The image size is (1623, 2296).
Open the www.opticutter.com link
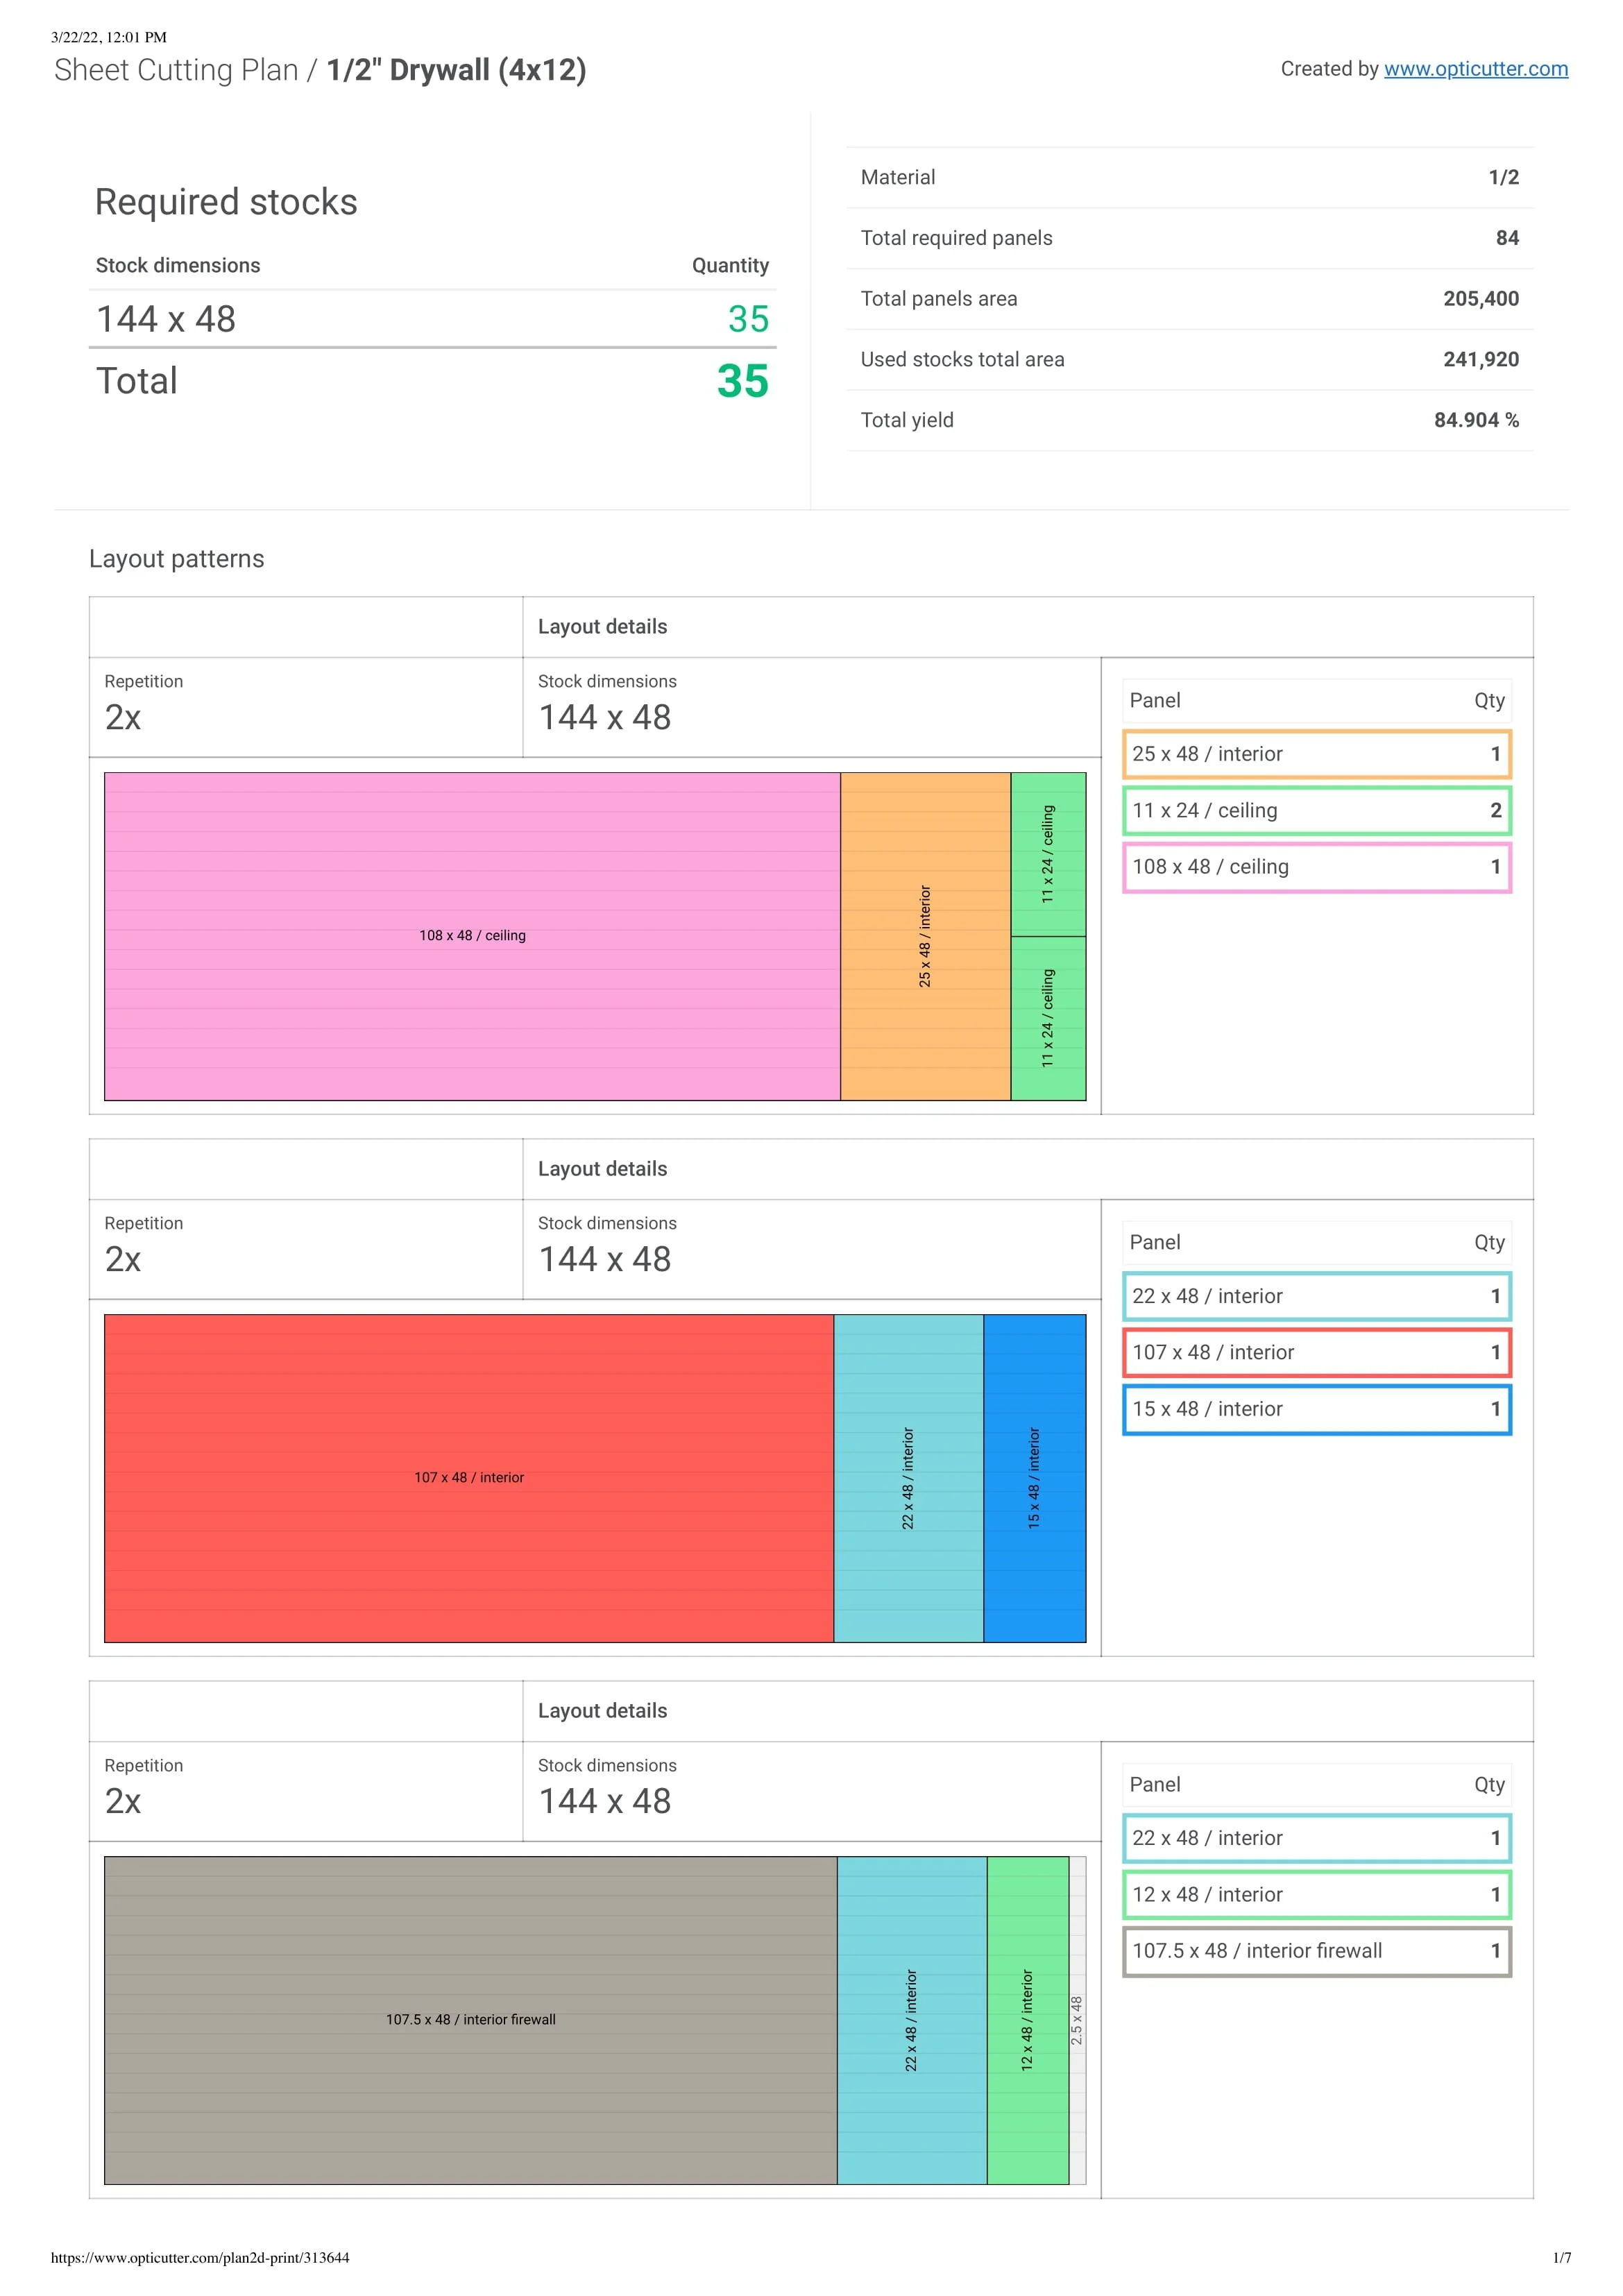point(1475,69)
